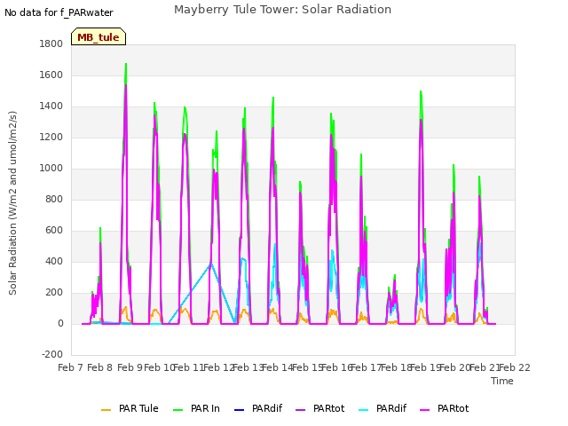This screenshot has height=426, width=568.
Task: Click the 1000 y-axis tick label
Action: coord(51,168)
